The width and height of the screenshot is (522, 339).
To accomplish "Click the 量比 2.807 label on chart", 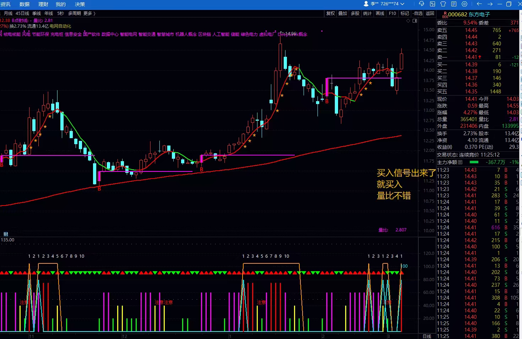I will [x=392, y=230].
